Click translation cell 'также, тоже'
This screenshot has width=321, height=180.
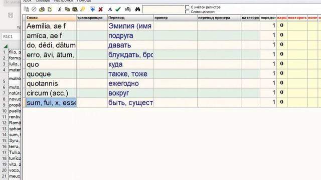pos(130,74)
